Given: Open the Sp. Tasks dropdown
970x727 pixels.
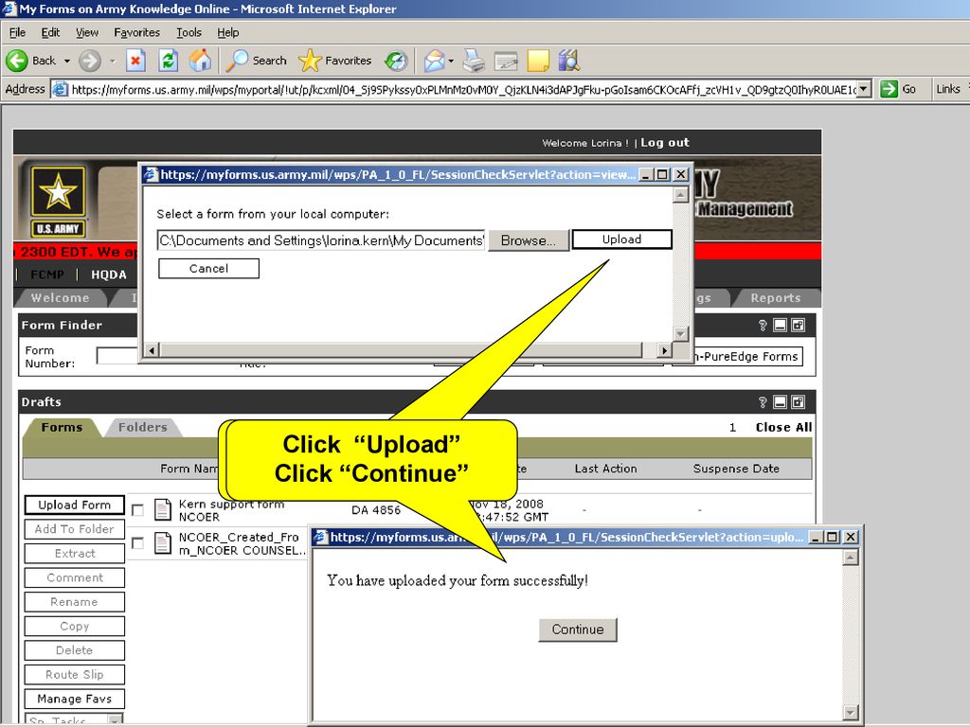Looking at the screenshot, I should tap(115, 719).
